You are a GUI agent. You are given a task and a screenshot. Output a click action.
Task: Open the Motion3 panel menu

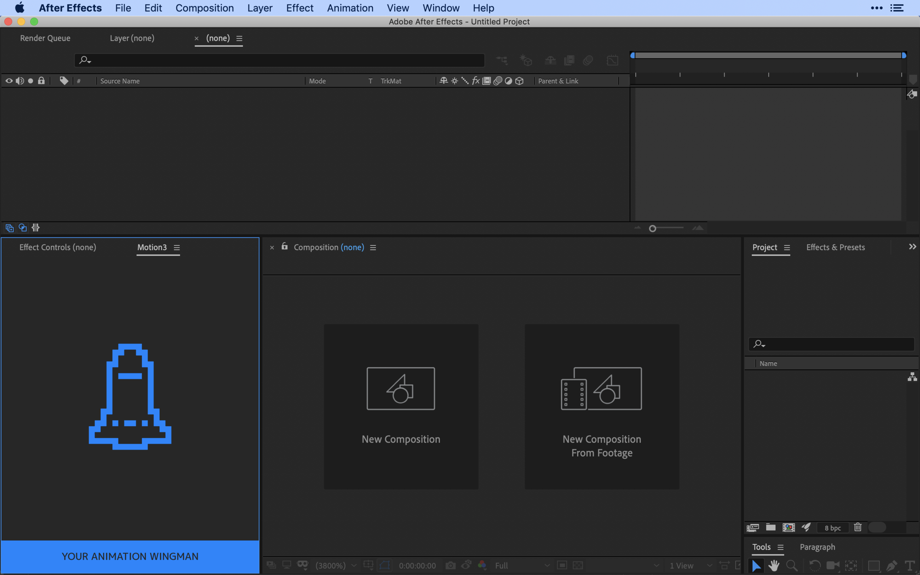tap(177, 248)
